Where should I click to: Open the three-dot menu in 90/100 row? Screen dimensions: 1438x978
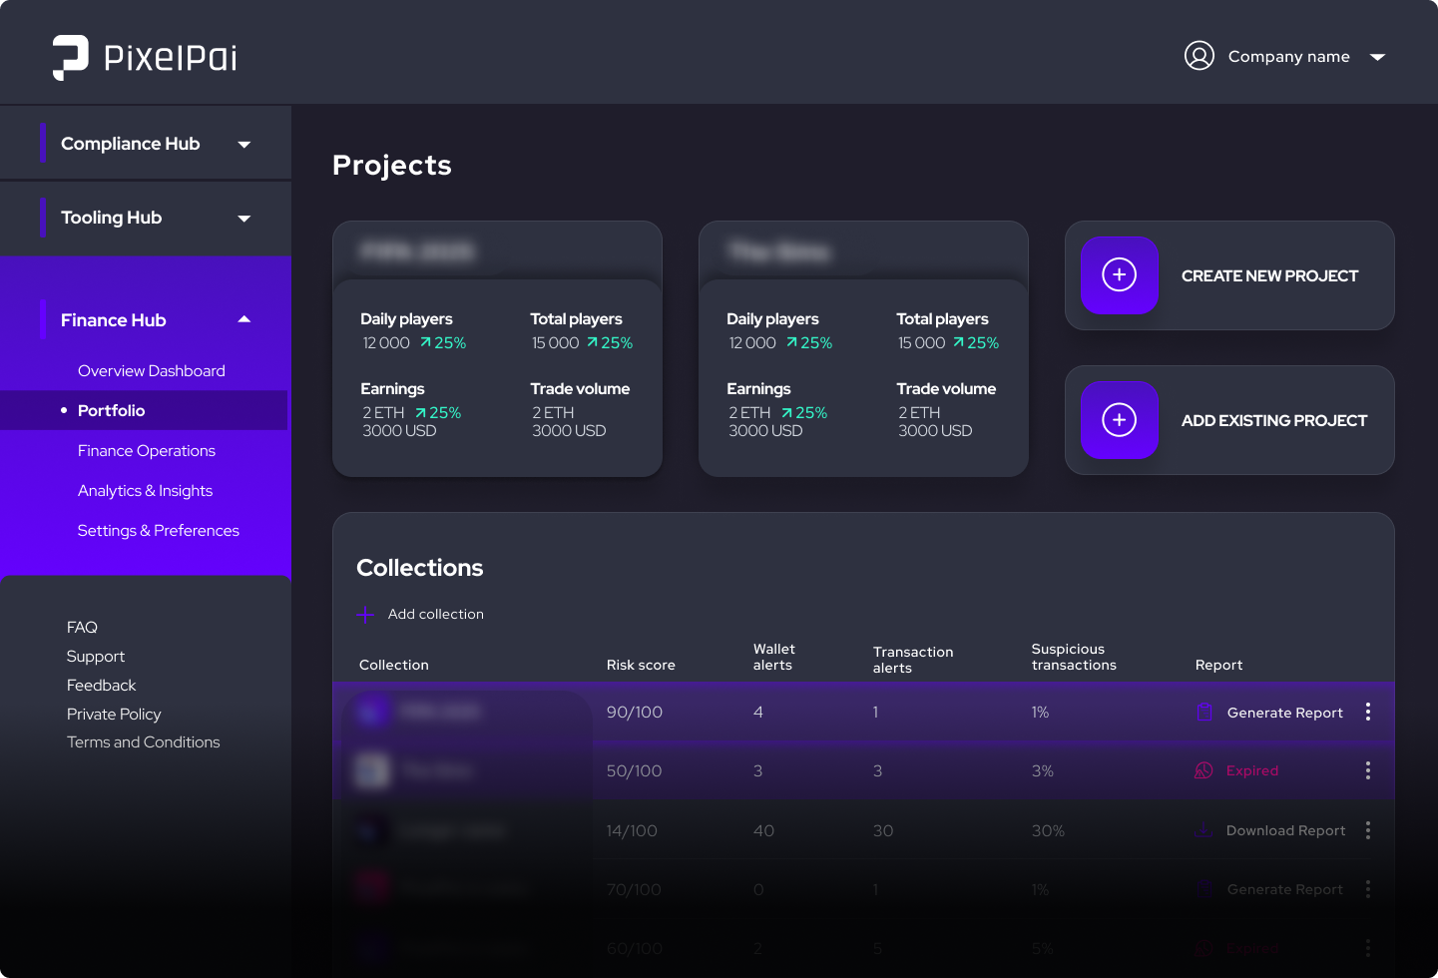coord(1368,712)
